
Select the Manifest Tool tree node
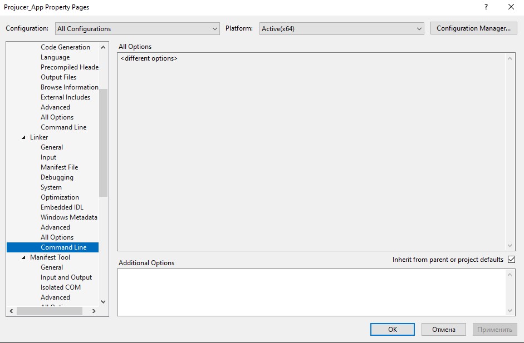tap(50, 257)
